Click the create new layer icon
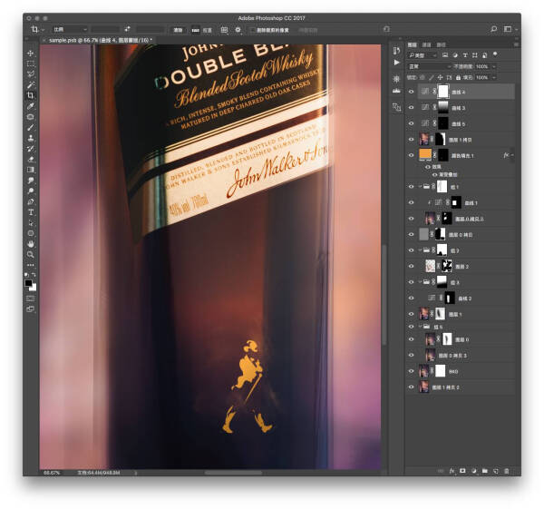The width and height of the screenshot is (544, 509). (496, 471)
